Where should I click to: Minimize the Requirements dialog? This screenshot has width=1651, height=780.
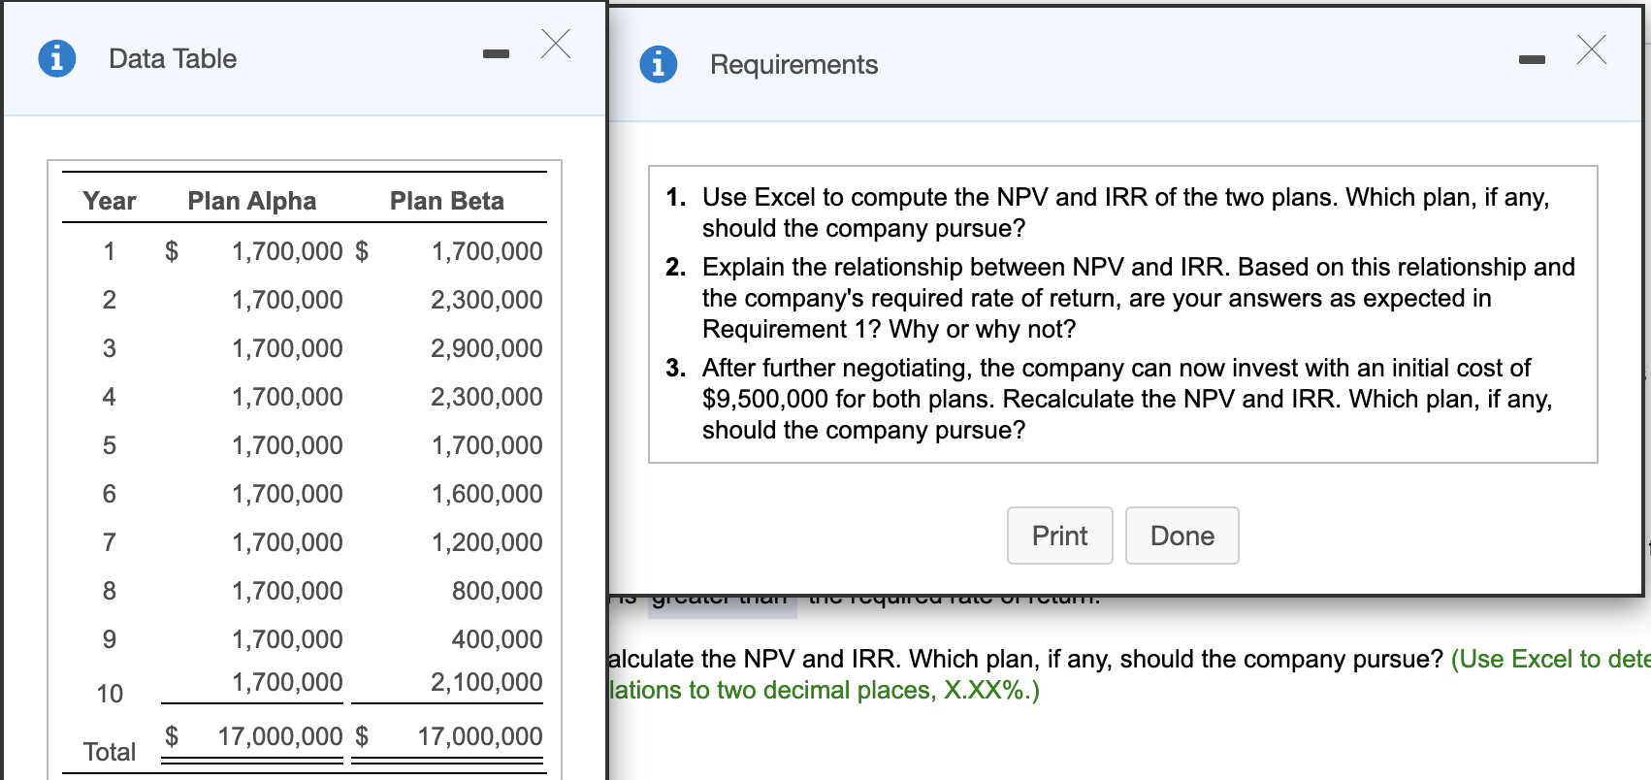coord(1532,60)
